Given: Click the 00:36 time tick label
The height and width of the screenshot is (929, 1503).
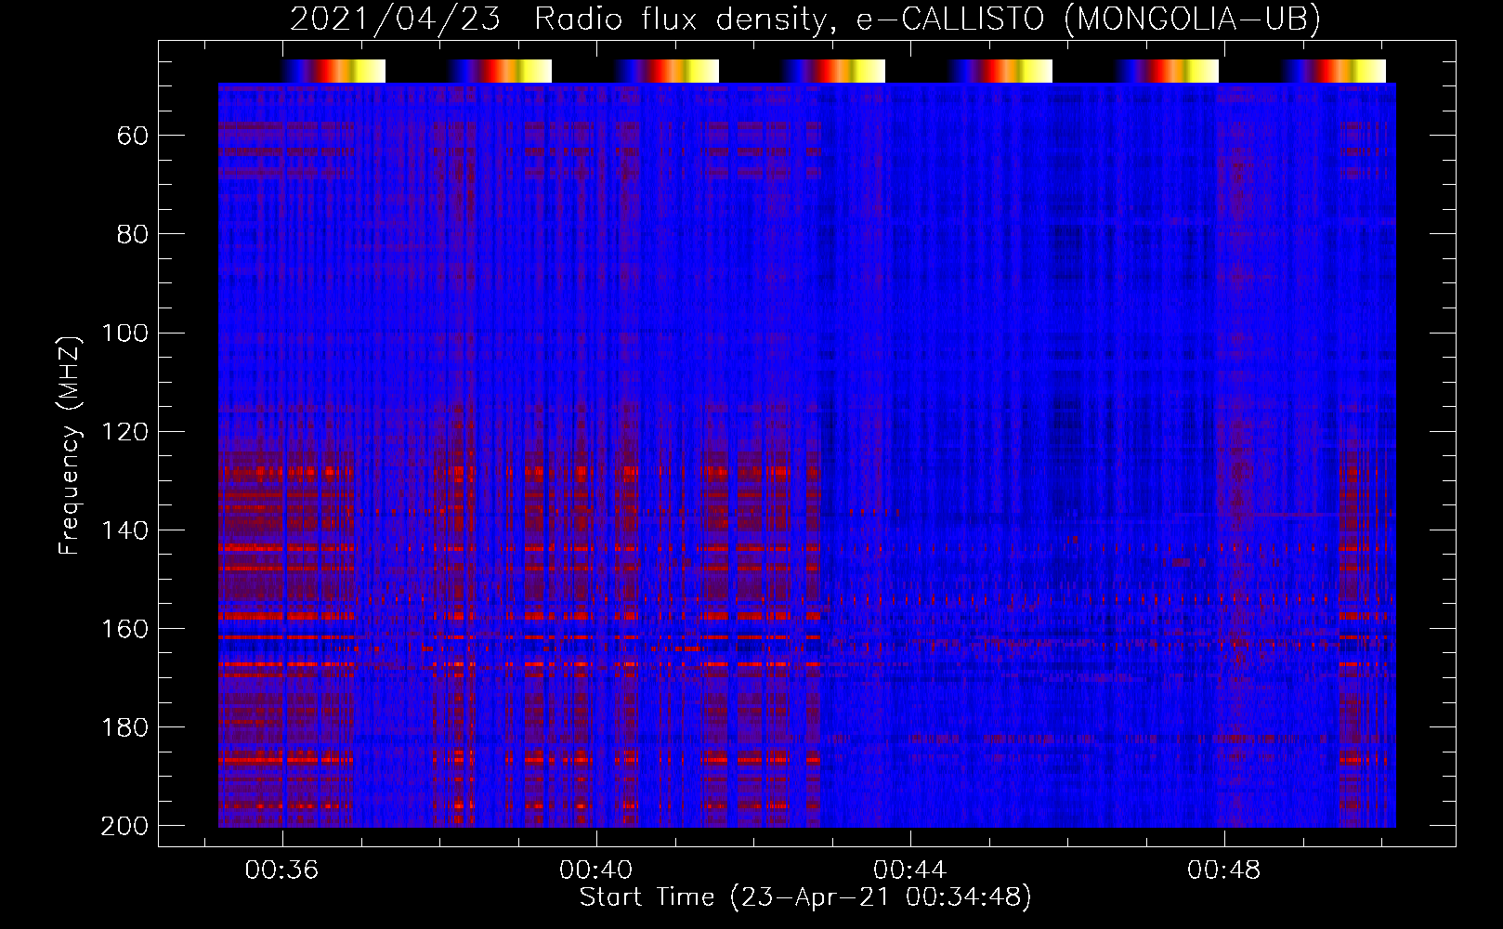Looking at the screenshot, I should 281,870.
